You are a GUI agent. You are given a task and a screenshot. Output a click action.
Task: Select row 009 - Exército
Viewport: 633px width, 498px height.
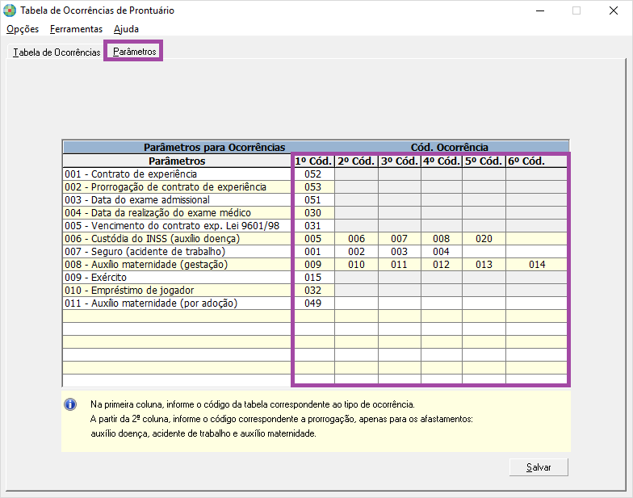[x=177, y=278]
